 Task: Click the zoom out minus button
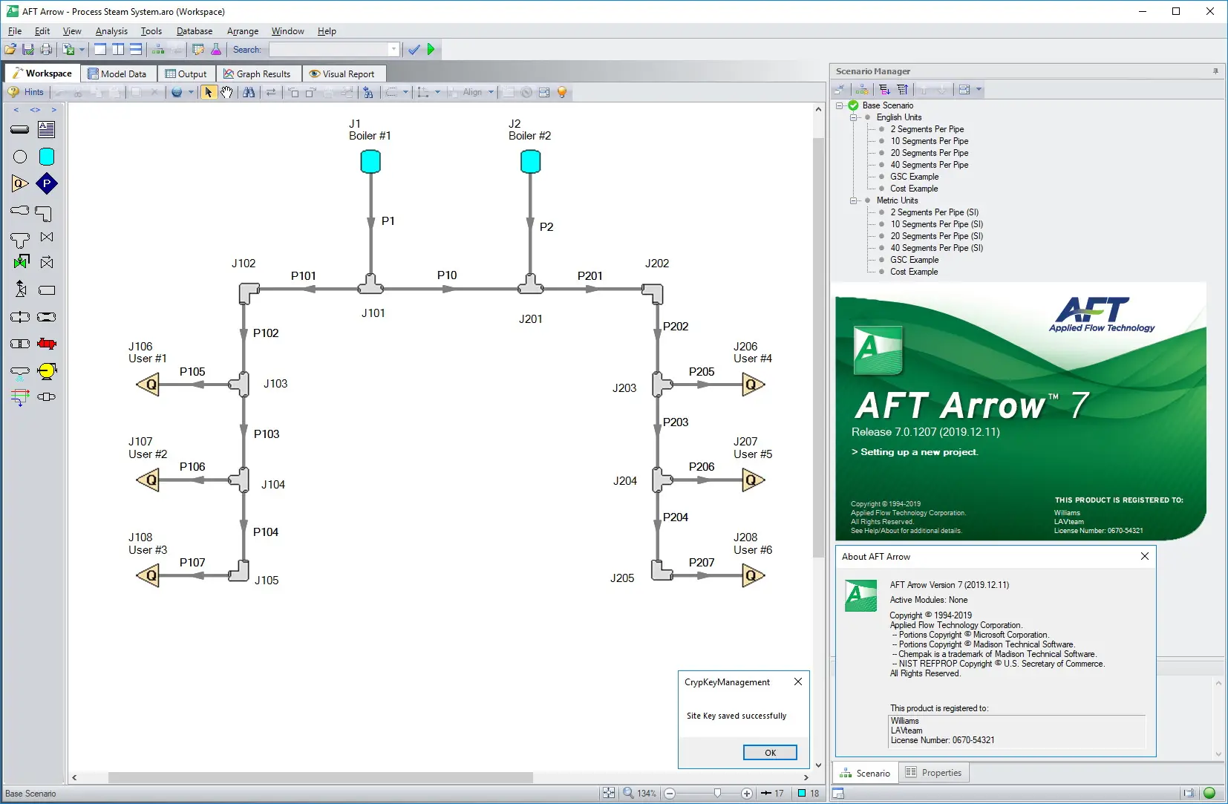click(x=670, y=793)
